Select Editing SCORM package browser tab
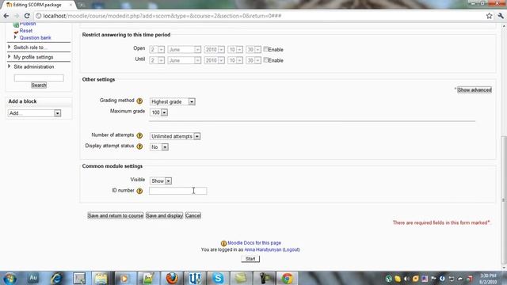The height and width of the screenshot is (285, 507). pos(38,5)
